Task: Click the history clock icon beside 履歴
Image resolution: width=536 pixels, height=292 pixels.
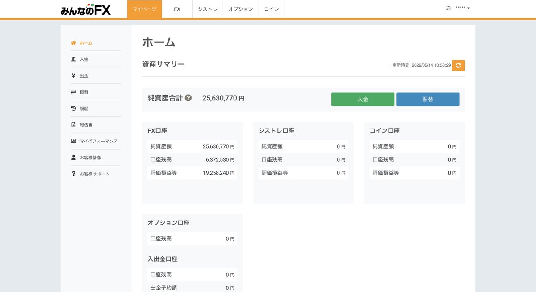Action: [x=74, y=108]
